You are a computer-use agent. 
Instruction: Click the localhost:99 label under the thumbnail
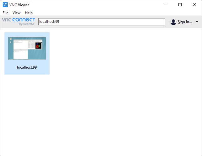[x=27, y=67]
